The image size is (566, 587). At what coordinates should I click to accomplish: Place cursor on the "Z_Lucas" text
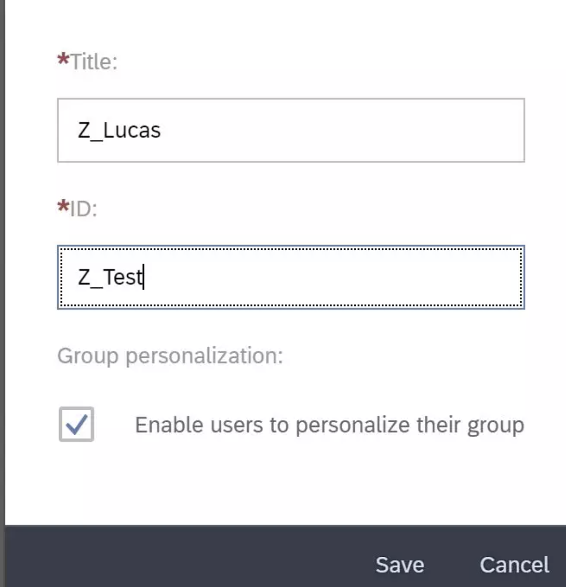pos(120,130)
